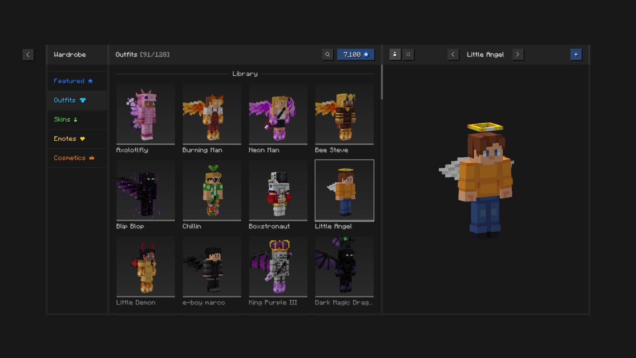The width and height of the screenshot is (636, 358).
Task: Click the previous arrow beside Little Angel
Action: click(453, 54)
